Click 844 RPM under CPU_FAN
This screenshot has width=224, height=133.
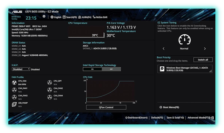[x=22, y=85]
